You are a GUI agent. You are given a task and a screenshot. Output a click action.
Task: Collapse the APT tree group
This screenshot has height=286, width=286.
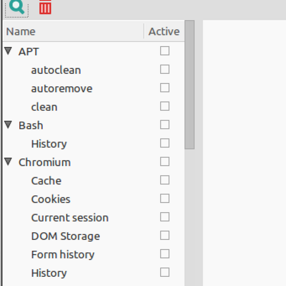(x=8, y=51)
